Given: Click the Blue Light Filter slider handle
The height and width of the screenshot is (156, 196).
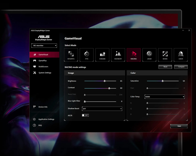Looking at the screenshot, I should [x=85, y=102].
